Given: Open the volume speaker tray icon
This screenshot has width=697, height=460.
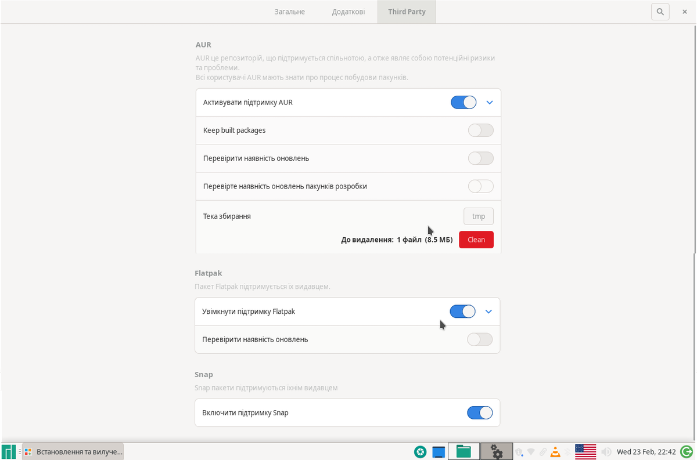Looking at the screenshot, I should pos(606,451).
